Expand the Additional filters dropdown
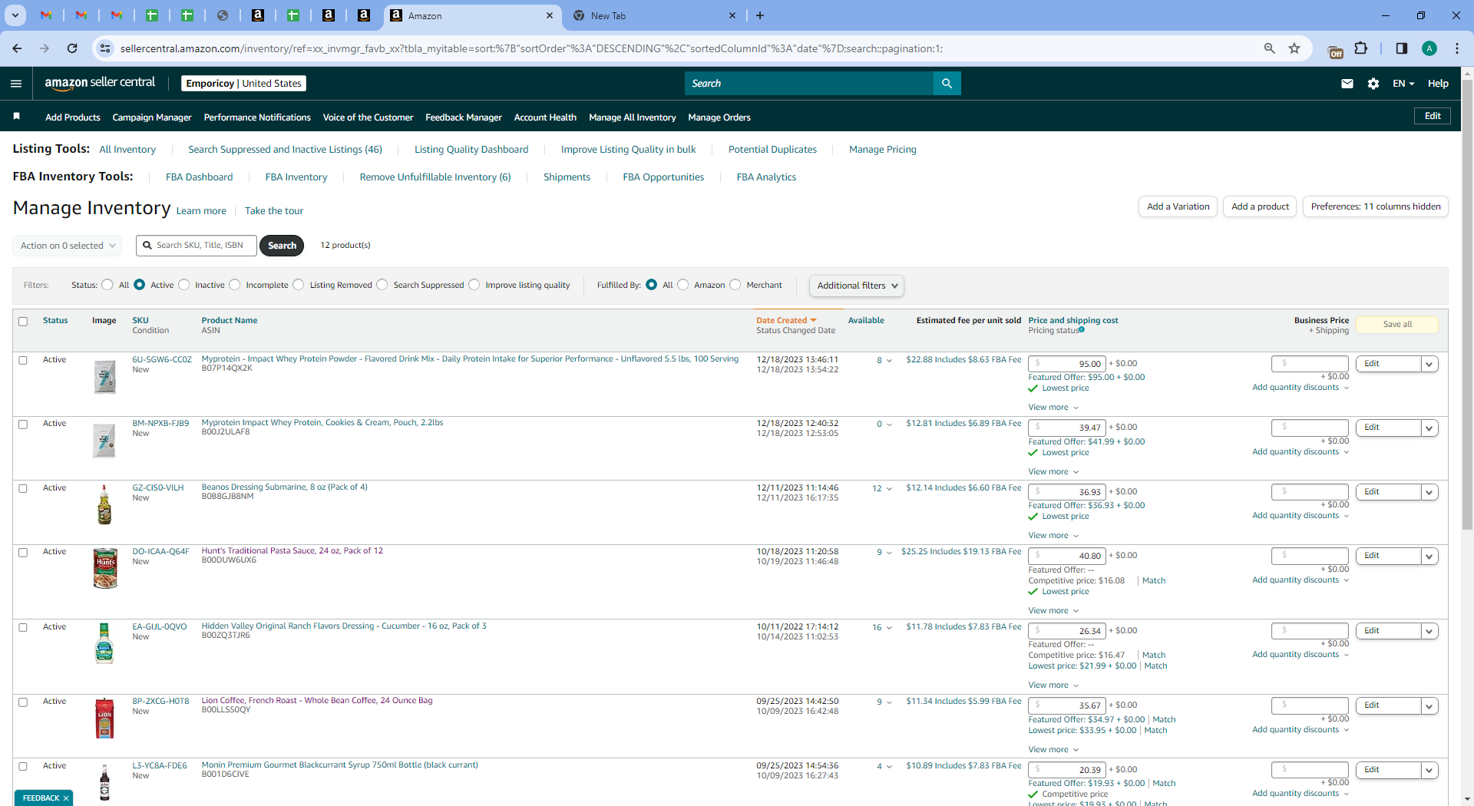 (857, 286)
